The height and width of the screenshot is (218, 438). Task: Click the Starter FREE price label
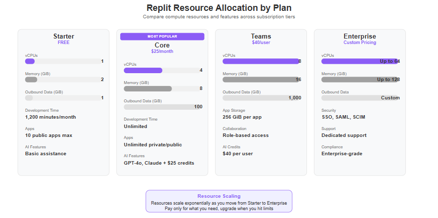[x=64, y=43]
